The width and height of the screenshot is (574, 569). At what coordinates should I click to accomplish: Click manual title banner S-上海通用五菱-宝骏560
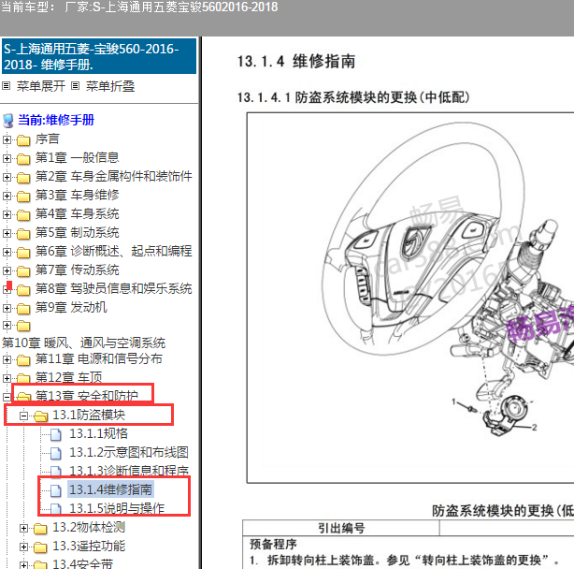coord(99,56)
